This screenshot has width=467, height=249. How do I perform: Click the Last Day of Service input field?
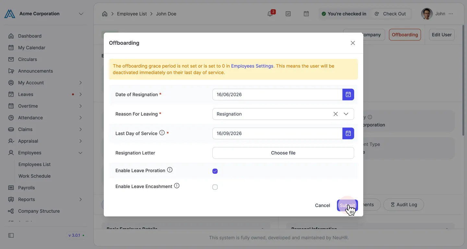[x=277, y=133]
